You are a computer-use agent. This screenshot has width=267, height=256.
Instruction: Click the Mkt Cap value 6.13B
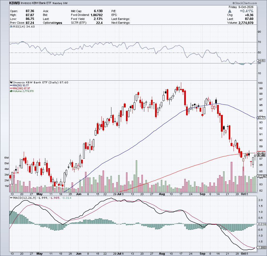98,11
